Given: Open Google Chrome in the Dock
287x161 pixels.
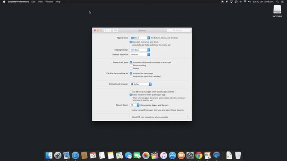Looking at the screenshot, I should click(x=199, y=156).
